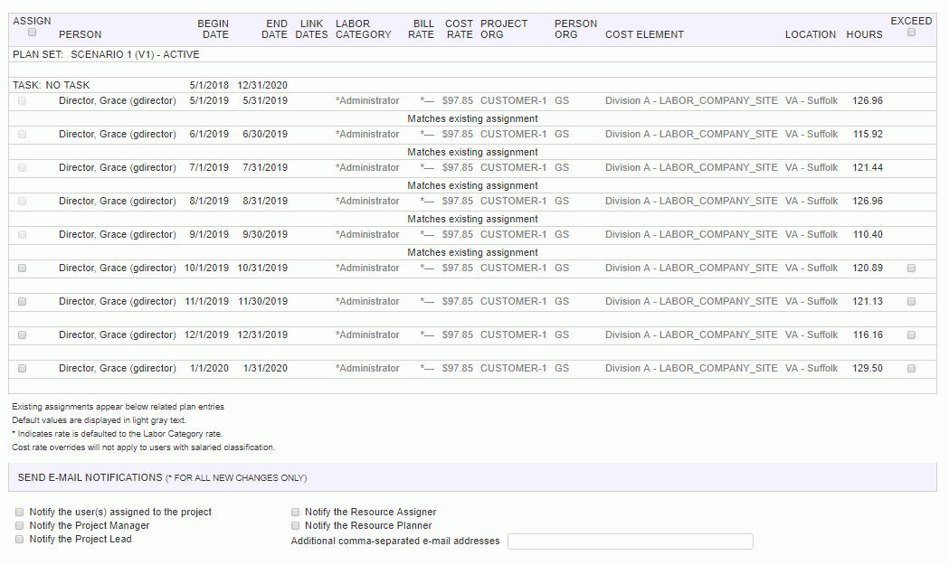Click the bill rate dash in 1/1/2020 row

click(427, 369)
